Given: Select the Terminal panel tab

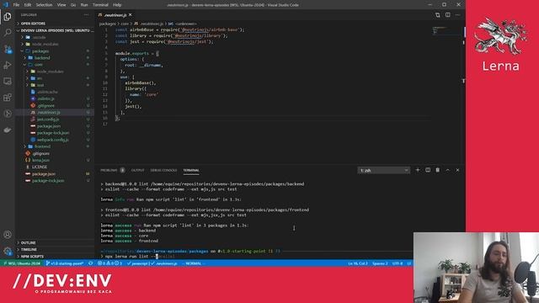Looking at the screenshot, I should pos(191,170).
